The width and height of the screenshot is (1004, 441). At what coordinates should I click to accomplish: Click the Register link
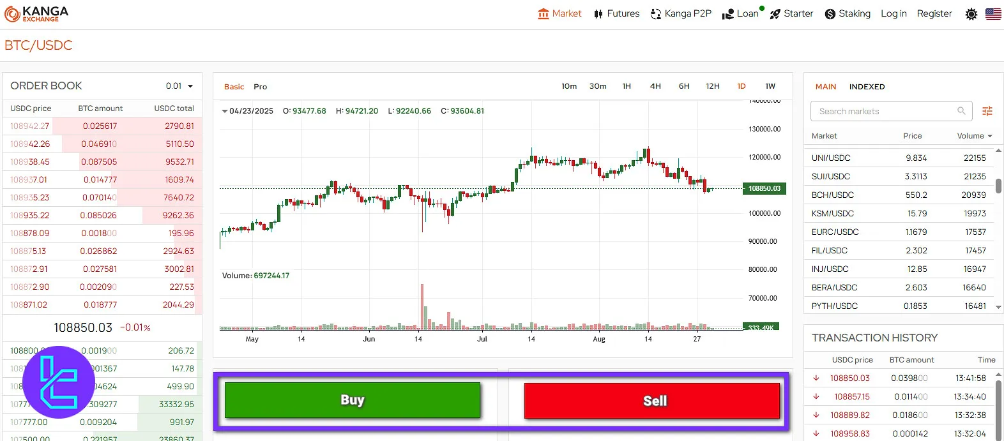934,13
